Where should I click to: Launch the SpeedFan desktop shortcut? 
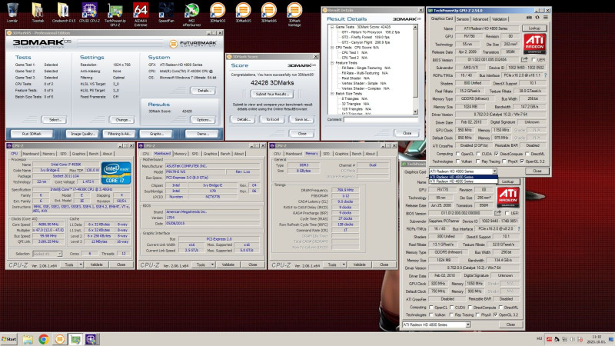coord(166,12)
